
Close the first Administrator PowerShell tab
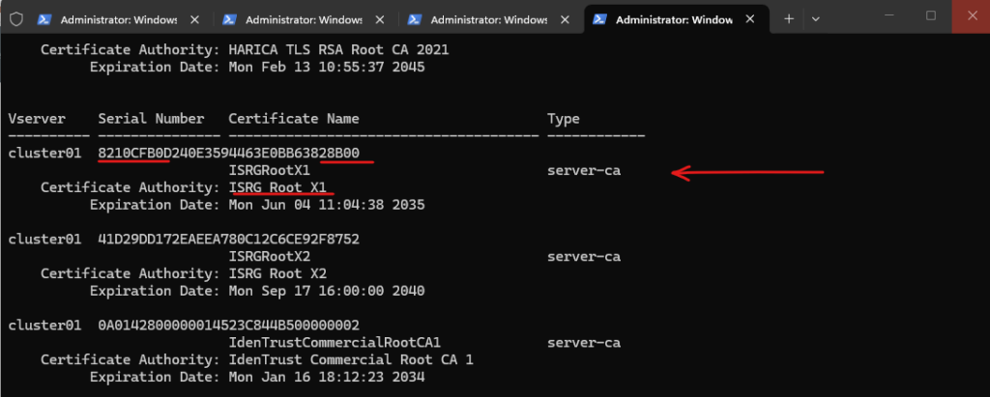tap(196, 18)
